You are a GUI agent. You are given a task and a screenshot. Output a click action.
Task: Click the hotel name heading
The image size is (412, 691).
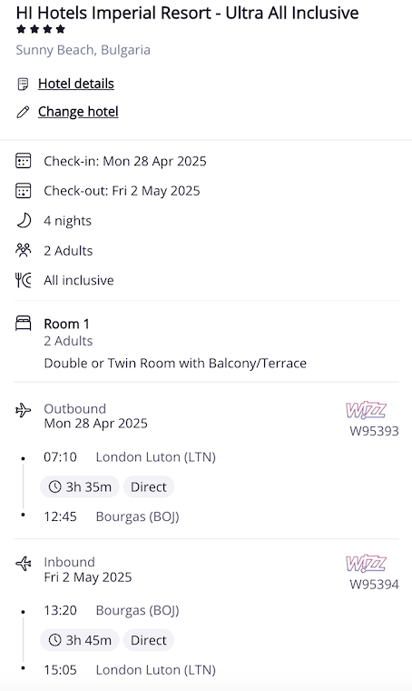coord(187,14)
